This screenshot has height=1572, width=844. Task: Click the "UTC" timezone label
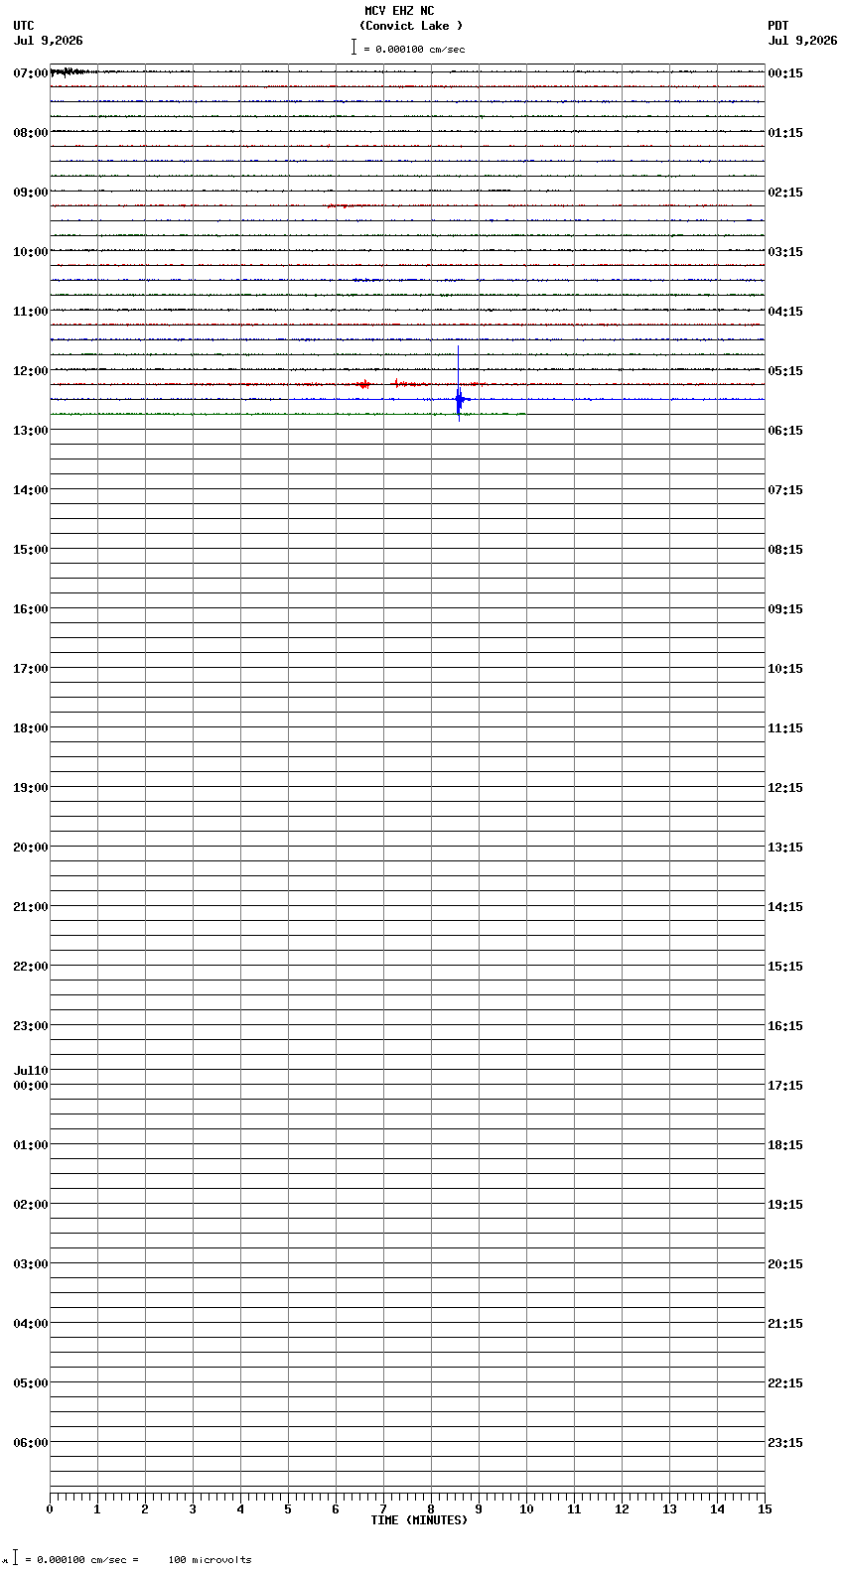pos(24,26)
